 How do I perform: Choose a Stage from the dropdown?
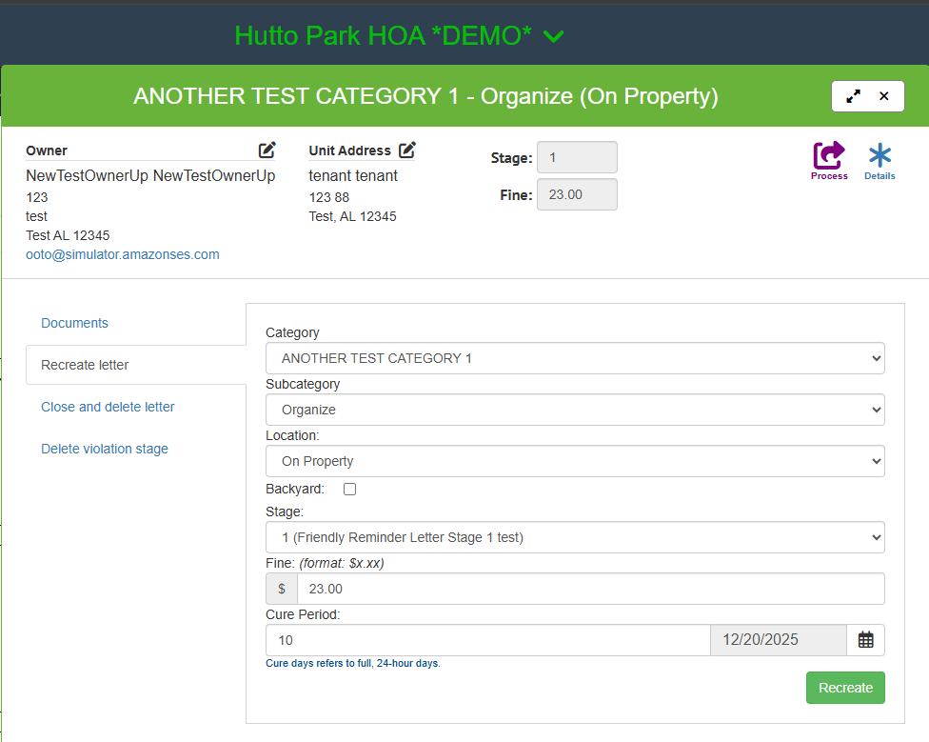(575, 537)
